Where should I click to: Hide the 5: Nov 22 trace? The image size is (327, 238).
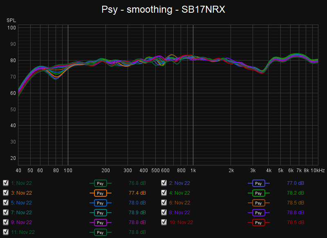(6, 202)
